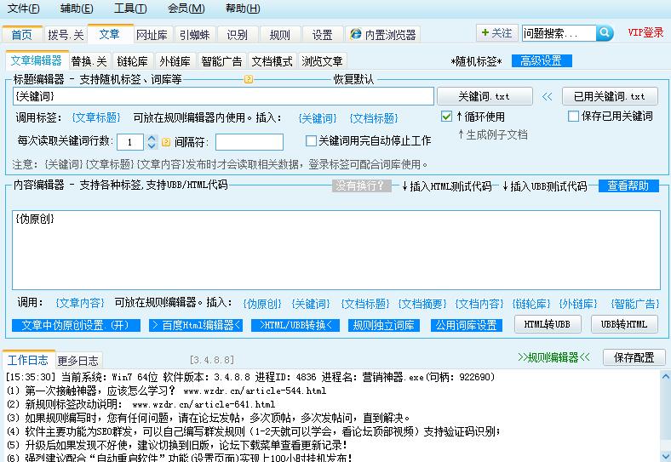The height and width of the screenshot is (462, 671).
Task: Click the green plus 关注 button
Action: click(496, 33)
